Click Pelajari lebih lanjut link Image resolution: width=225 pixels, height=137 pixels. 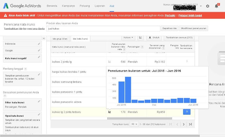coord(190,15)
